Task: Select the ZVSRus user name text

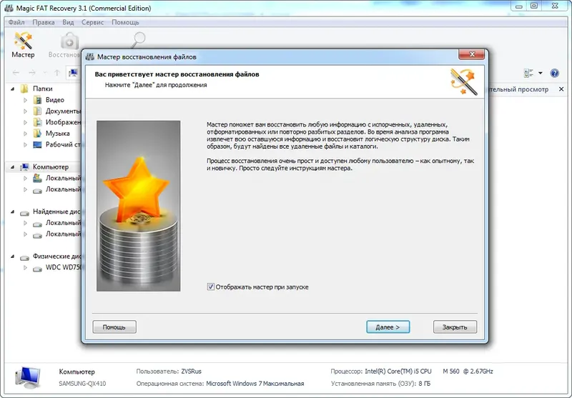Action: click(x=191, y=372)
